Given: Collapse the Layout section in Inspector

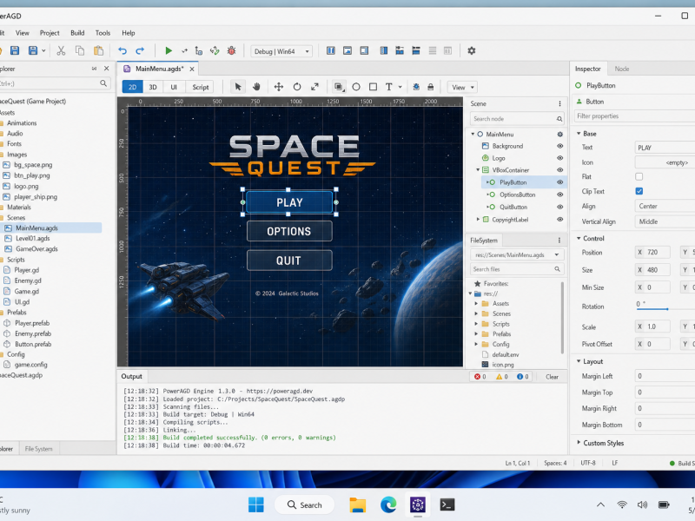Looking at the screenshot, I should coord(579,361).
